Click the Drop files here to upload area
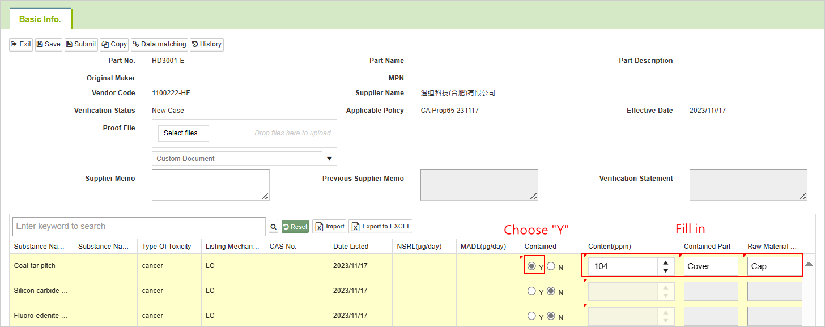825x327 pixels. pos(292,133)
